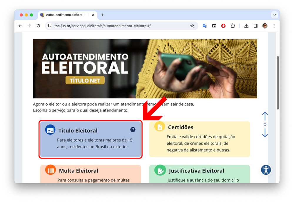Viewport: 294px width, 202px height.
Task: Open a new tab with plus button
Action: click(x=102, y=15)
